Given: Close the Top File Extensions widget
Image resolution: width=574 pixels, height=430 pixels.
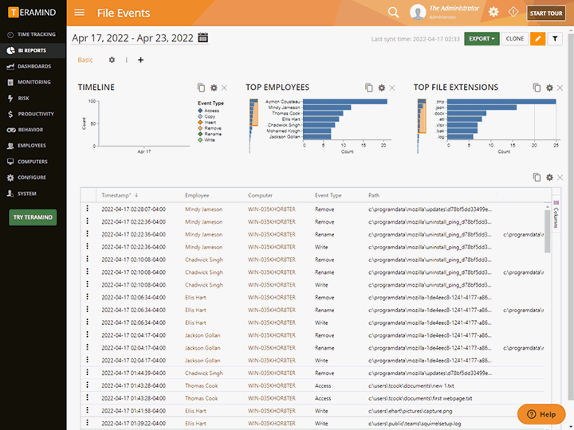Looking at the screenshot, I should (x=560, y=88).
